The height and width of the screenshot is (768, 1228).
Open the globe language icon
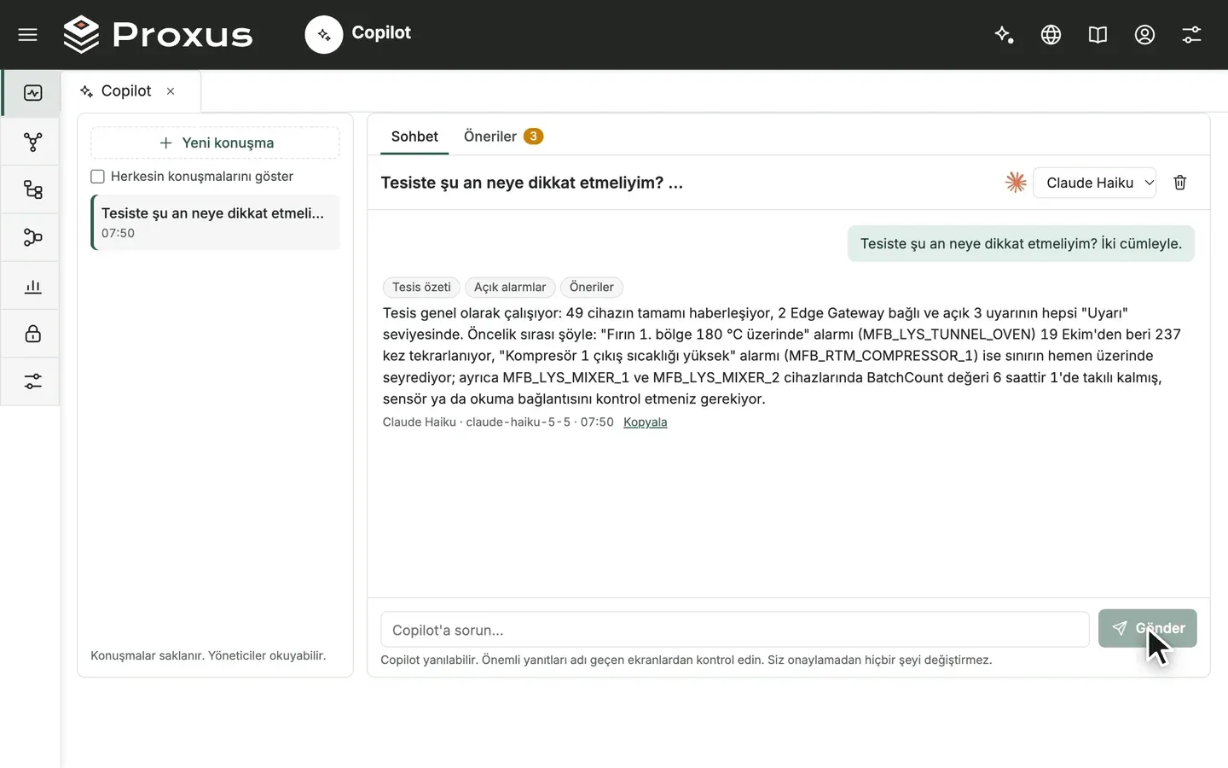pyautogui.click(x=1051, y=34)
